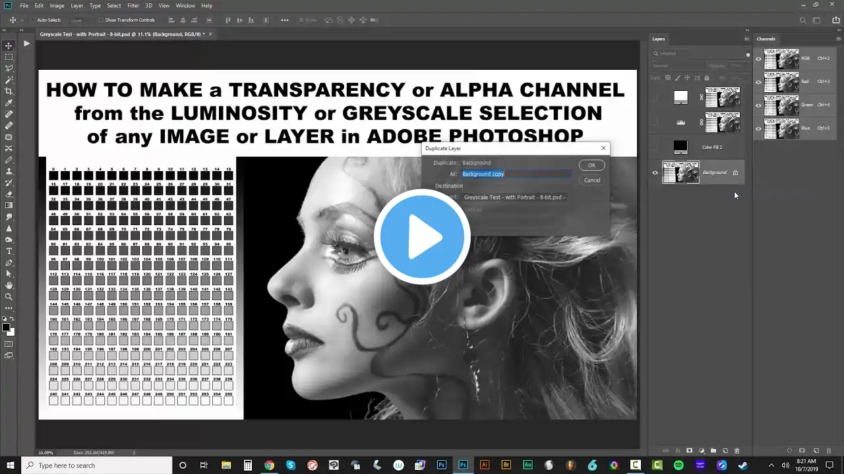Open the Layers panel flyout menu
The width and height of the screenshot is (844, 474).
746,39
